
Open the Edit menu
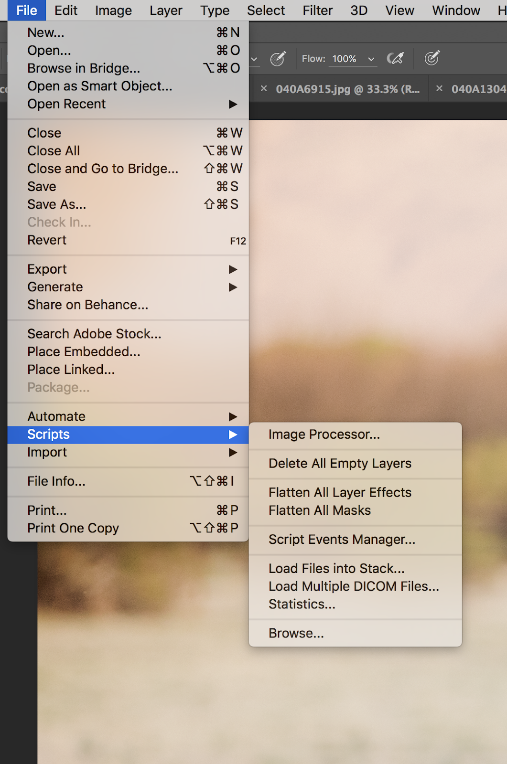[66, 10]
